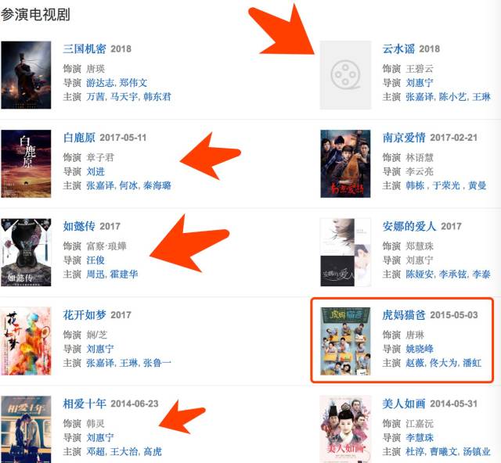Open director 李慧珠 link under 美人如画

click(x=420, y=438)
